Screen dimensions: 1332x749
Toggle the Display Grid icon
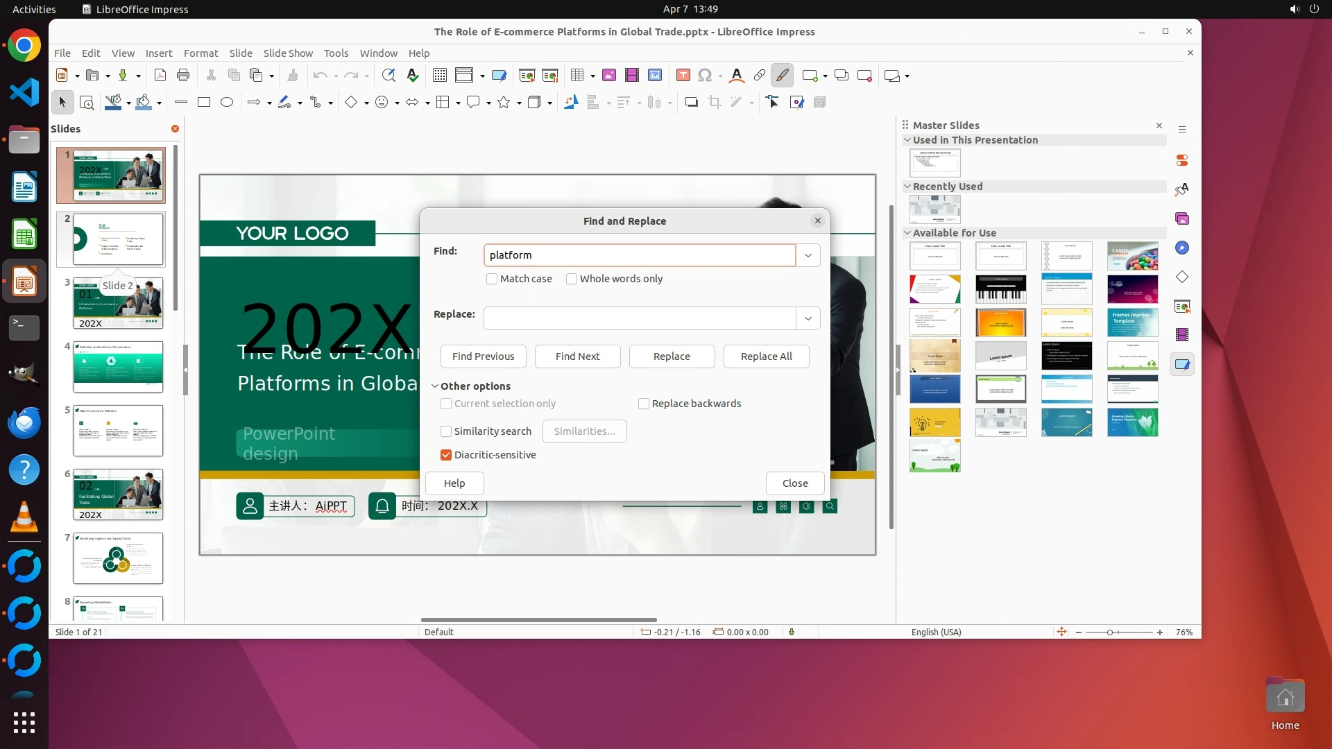coord(439,76)
